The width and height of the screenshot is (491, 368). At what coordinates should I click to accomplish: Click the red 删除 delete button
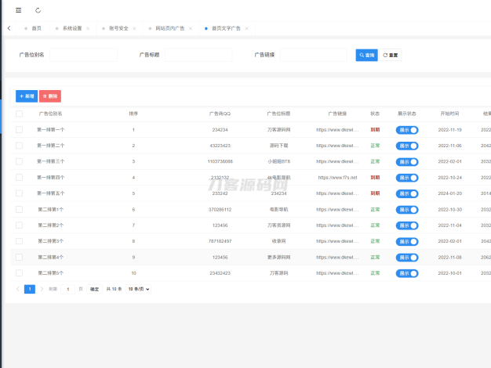[x=50, y=96]
